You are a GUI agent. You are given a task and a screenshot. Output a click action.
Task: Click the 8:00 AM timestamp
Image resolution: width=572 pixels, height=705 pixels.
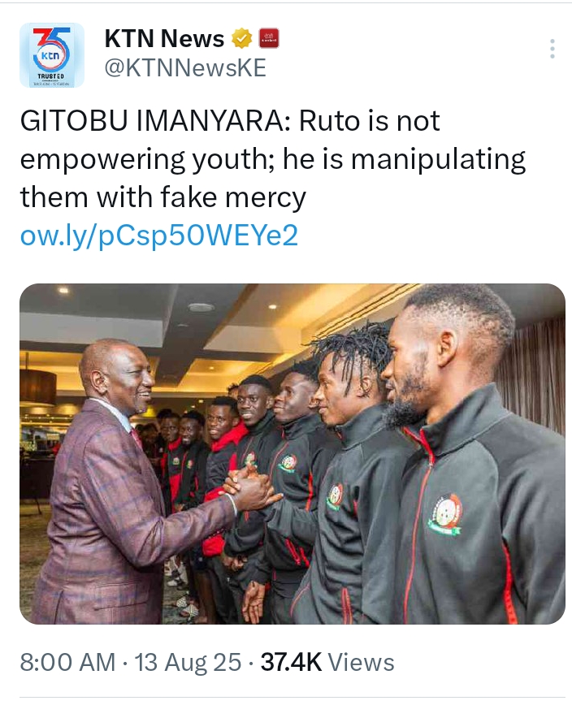(67, 662)
